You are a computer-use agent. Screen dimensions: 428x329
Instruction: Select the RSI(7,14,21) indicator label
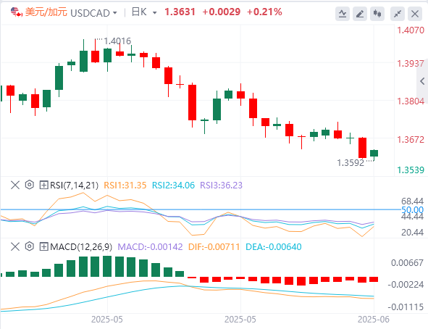point(74,185)
